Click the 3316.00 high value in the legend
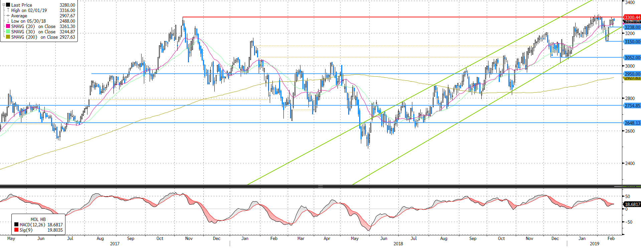641x248 pixels. point(67,10)
